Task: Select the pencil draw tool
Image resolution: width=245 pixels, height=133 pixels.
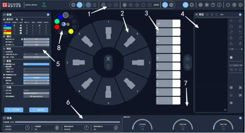Action: (x=231, y=32)
